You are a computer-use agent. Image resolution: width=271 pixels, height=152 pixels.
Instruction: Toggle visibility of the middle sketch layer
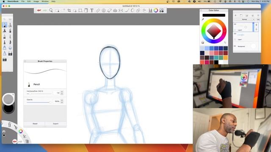tap(235, 34)
